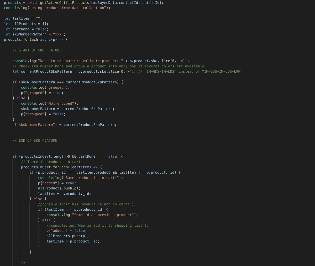Viewport: 315px width, 266px height.
Task: Click let currentProductSkuPattern declaration
Action: (x=74, y=71)
